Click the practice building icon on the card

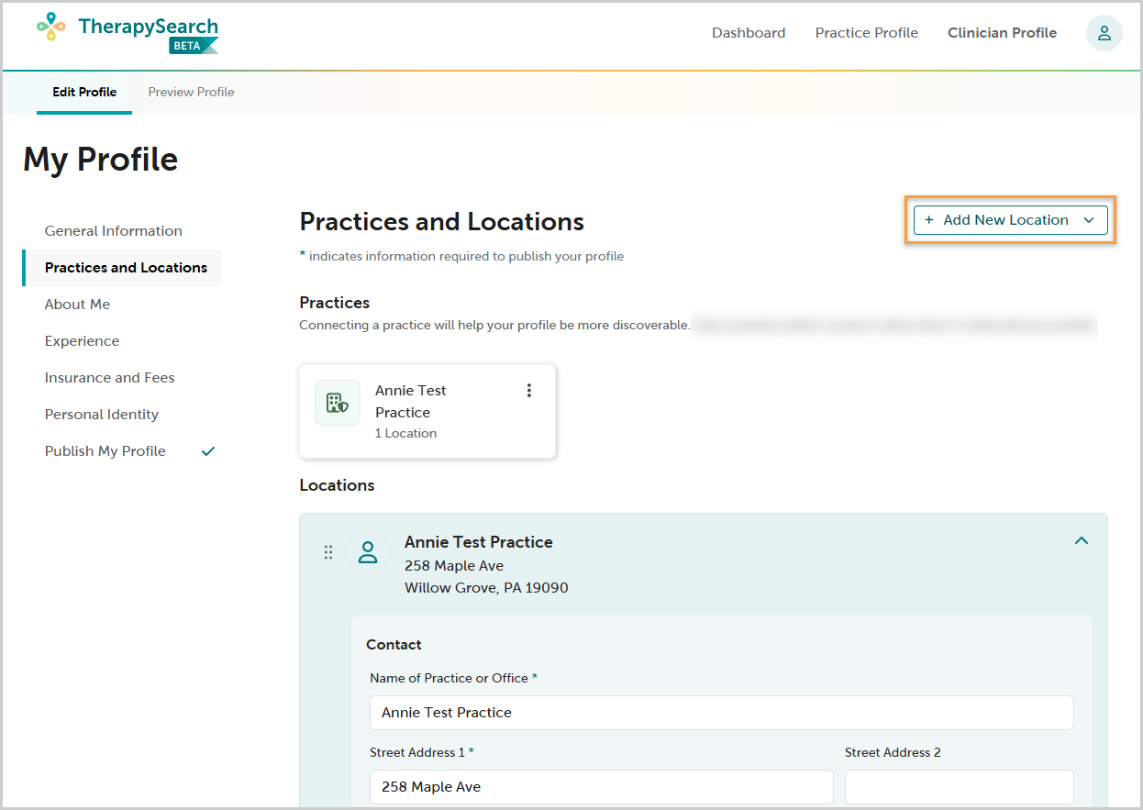[x=338, y=403]
